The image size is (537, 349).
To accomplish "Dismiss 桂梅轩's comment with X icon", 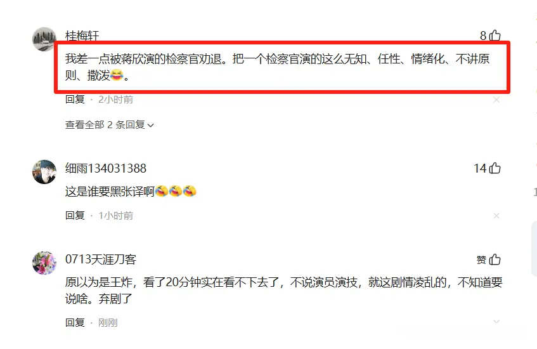I will 496,100.
